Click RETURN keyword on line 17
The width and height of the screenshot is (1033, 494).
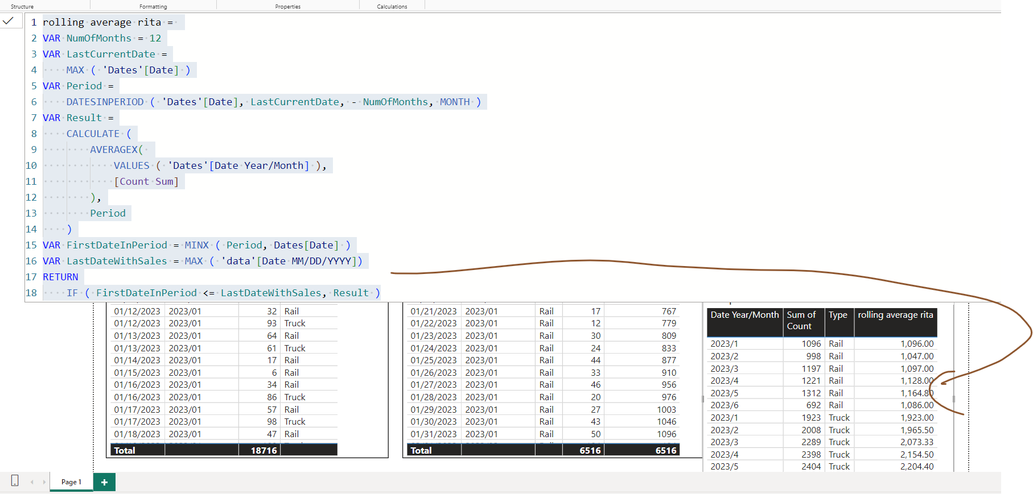[x=60, y=277]
